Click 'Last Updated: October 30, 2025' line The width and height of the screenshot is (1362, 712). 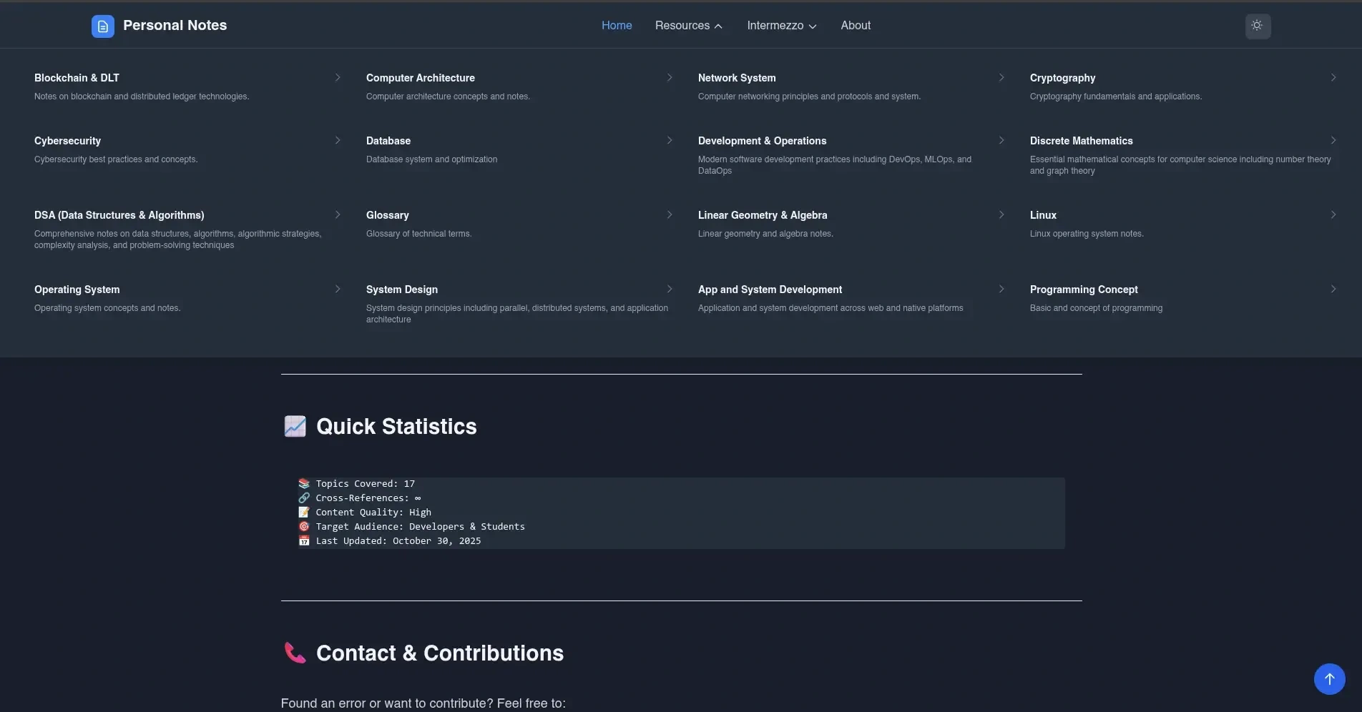pos(390,541)
